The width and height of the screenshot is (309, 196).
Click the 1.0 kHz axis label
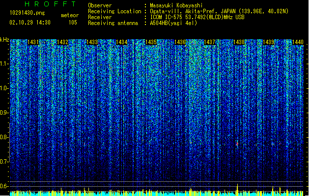coord(4,88)
